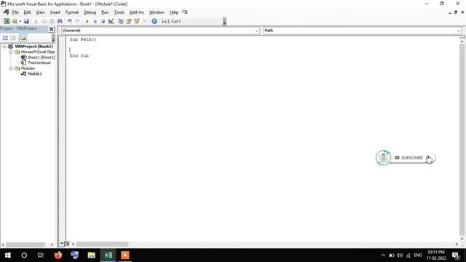Select Sheet1 (Sheet1) in project tree
This screenshot has height=262, width=466.
coord(41,57)
